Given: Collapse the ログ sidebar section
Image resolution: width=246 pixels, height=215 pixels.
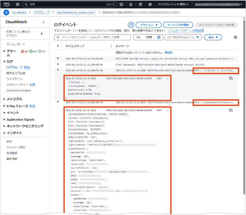Looking at the screenshot, I should 5,62.
